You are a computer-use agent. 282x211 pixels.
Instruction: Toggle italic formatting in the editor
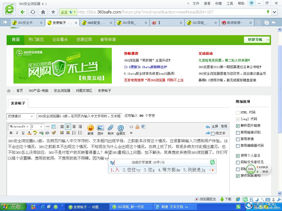(x=17, y=133)
